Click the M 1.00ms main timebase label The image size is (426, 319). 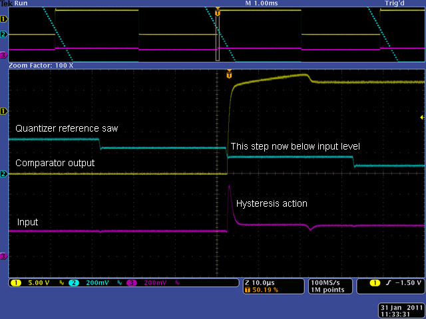(x=262, y=3)
